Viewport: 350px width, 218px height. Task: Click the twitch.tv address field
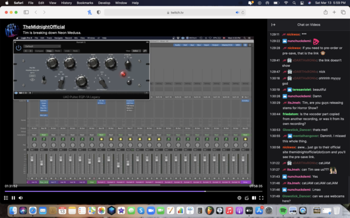[175, 12]
